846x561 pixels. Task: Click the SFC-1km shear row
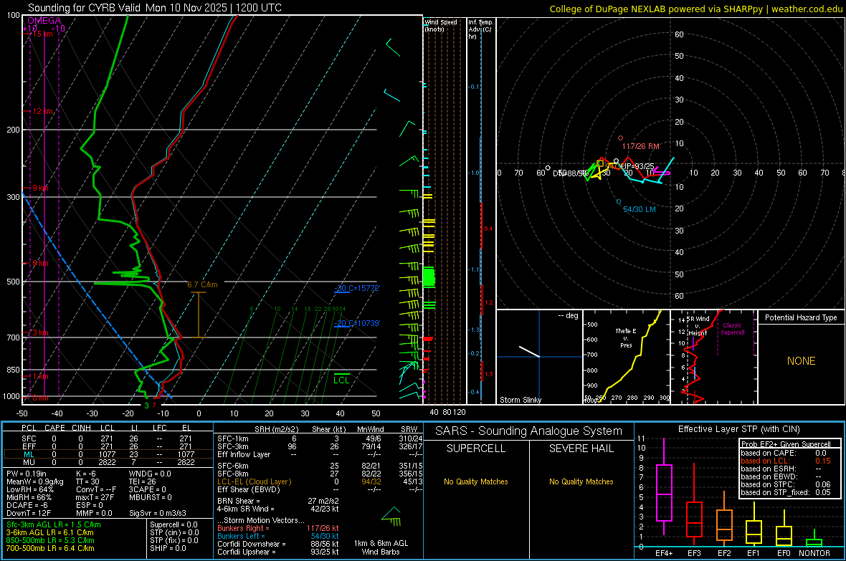tap(320, 438)
